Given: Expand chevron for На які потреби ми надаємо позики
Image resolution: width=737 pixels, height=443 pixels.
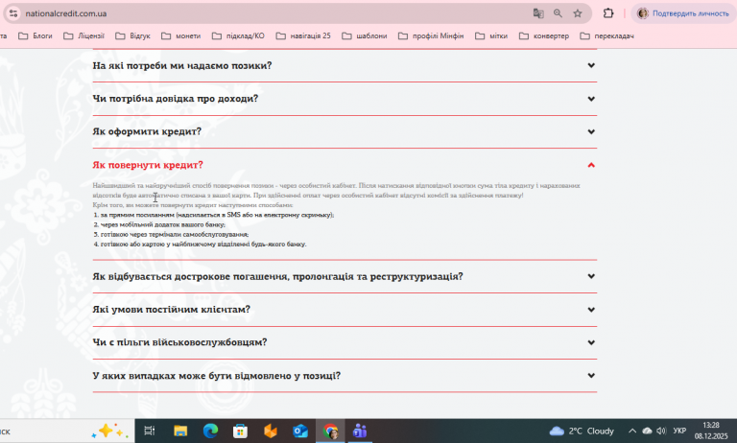Looking at the screenshot, I should [591, 65].
